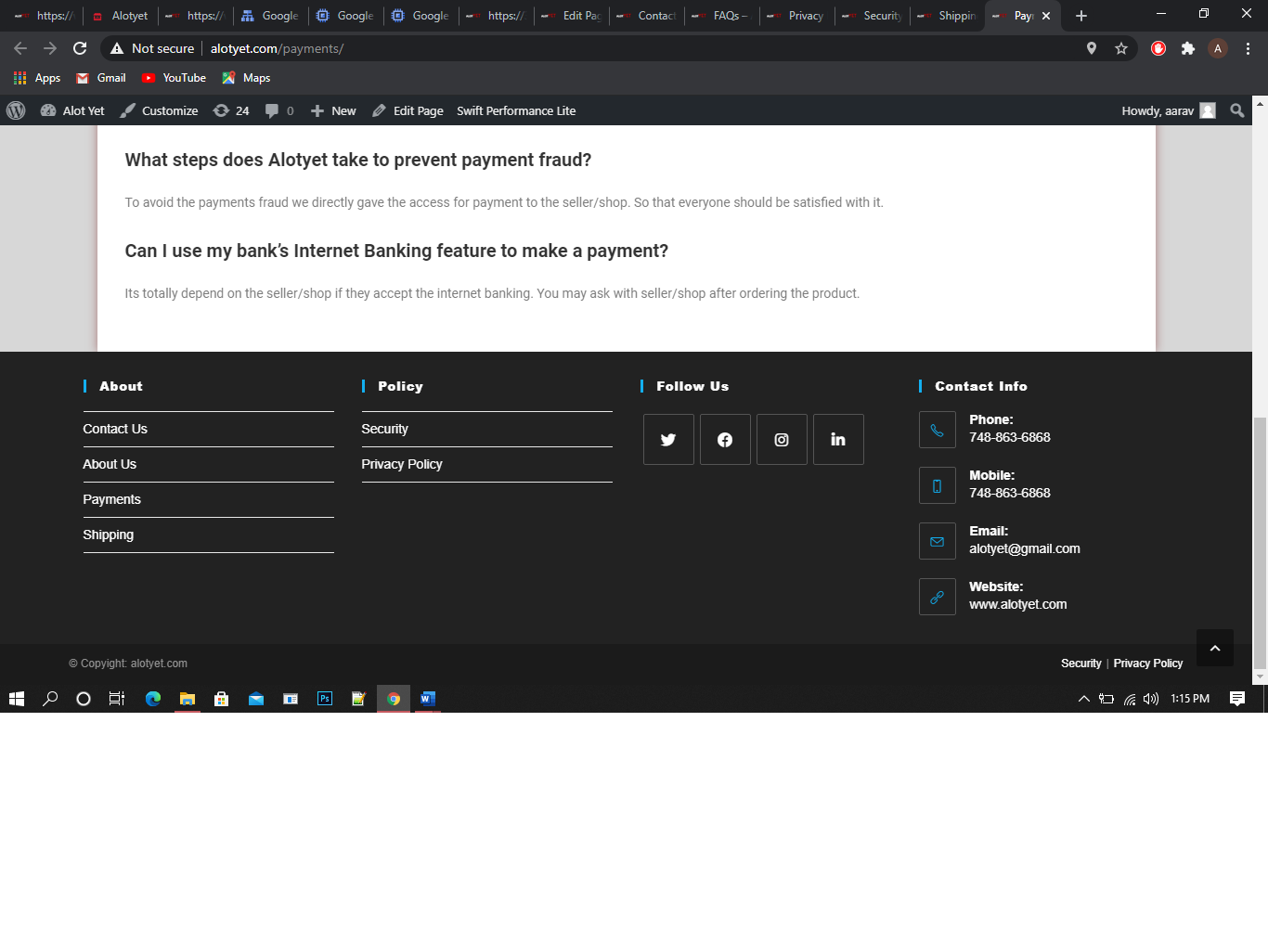Open the Shipping link in About section
1268x928 pixels.
click(109, 535)
